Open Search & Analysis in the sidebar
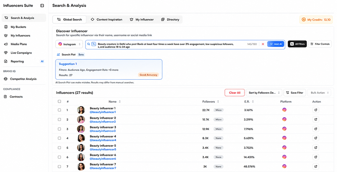Viewport: 337px width, 172px height. (24, 18)
